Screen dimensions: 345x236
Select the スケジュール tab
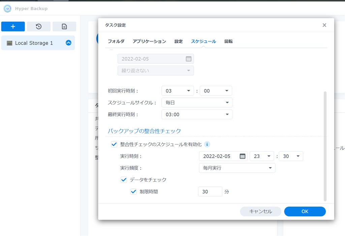[203, 41]
